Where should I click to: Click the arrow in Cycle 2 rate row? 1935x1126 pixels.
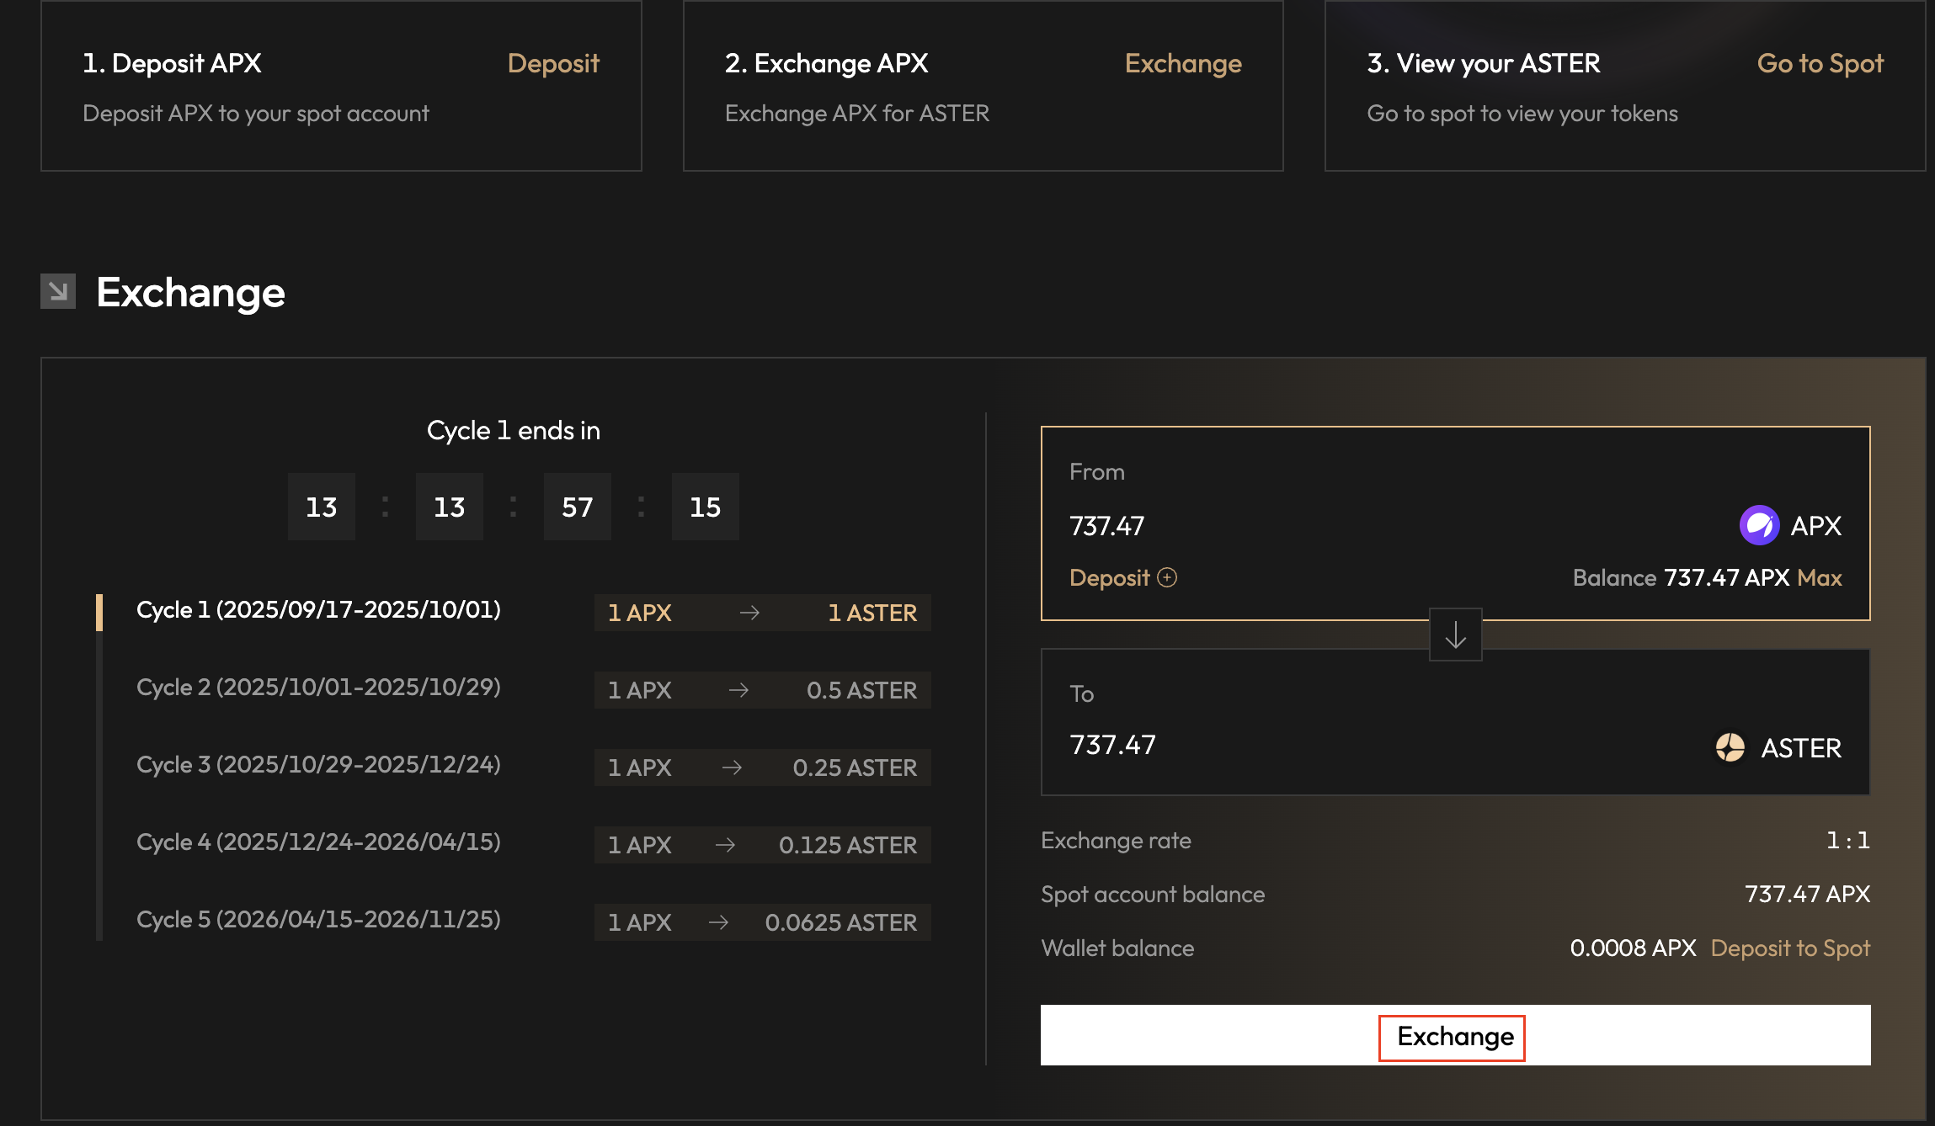point(738,690)
